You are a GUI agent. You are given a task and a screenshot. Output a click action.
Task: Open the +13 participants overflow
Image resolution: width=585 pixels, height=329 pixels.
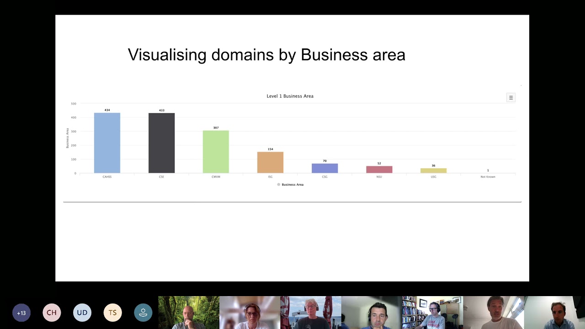tap(21, 313)
